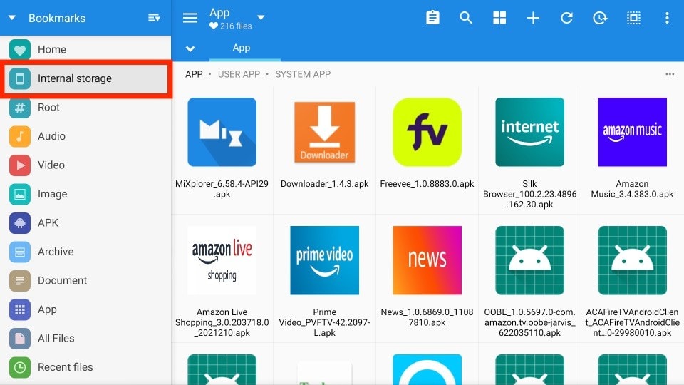
Task: Select the USER APP filter
Action: [x=239, y=74]
